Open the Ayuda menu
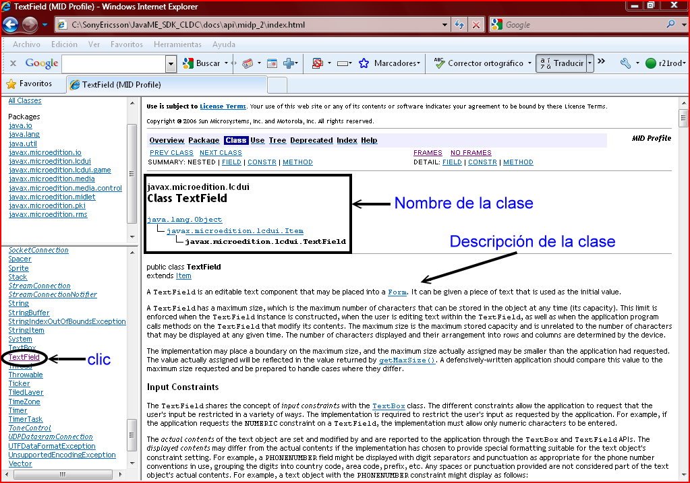This screenshot has height=483, width=690. 223,44
